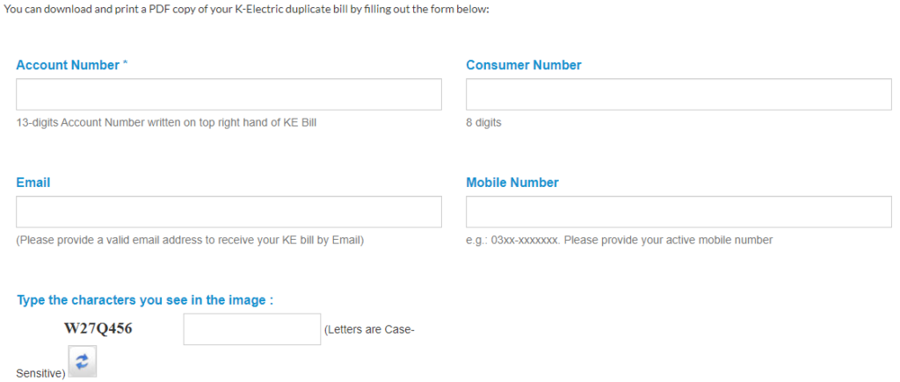
Task: Click the Account Number label
Action: [68, 65]
